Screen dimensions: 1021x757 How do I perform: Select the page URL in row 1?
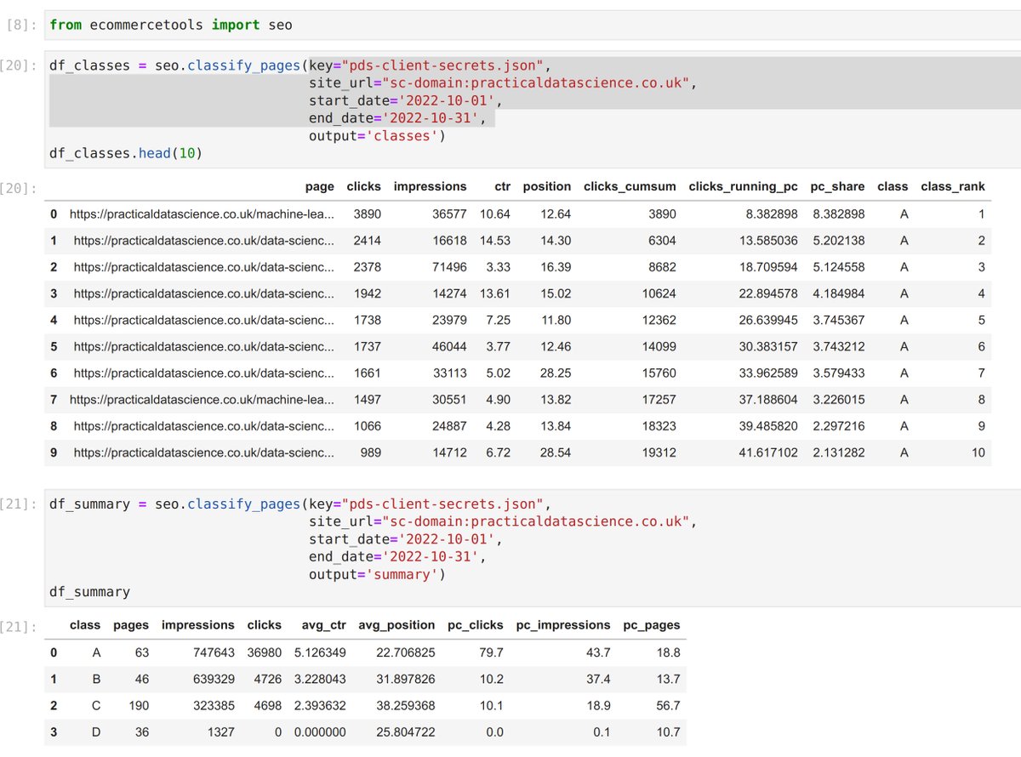tap(204, 241)
